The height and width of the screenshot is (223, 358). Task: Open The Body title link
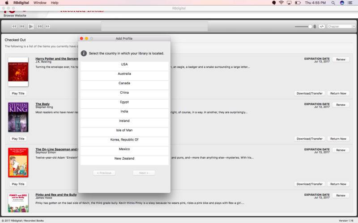(43, 104)
